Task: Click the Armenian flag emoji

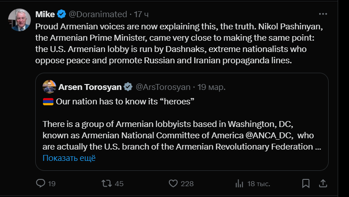Action: (x=48, y=102)
